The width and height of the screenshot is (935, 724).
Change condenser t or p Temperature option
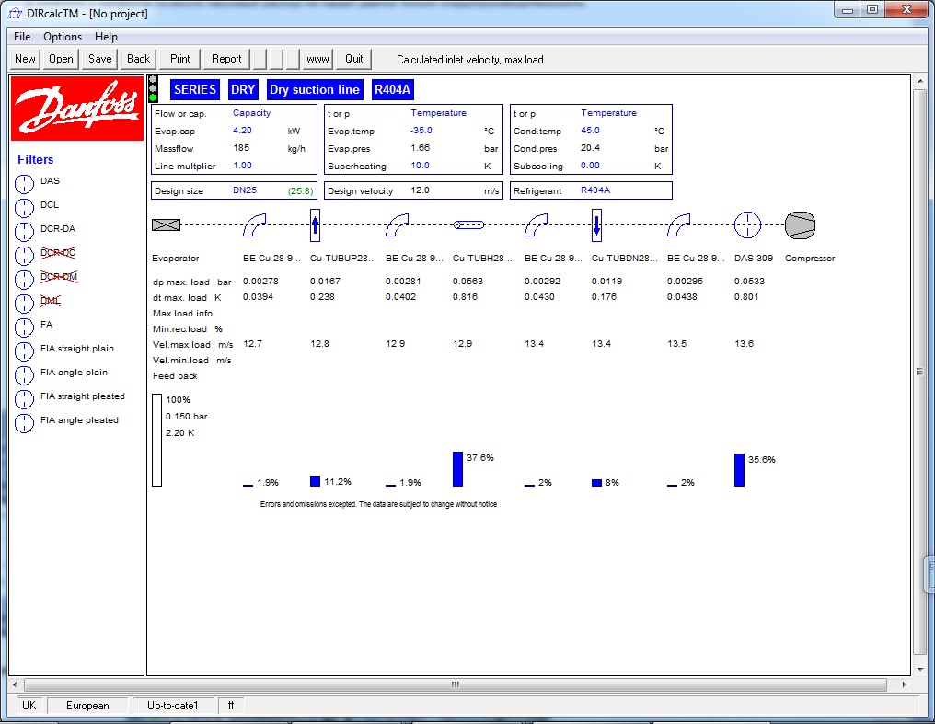[x=609, y=112]
